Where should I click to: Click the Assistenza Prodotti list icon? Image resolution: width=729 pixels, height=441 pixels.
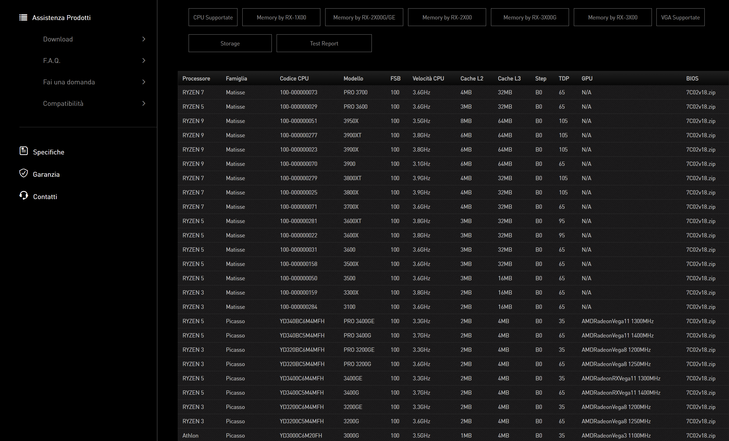click(x=23, y=17)
